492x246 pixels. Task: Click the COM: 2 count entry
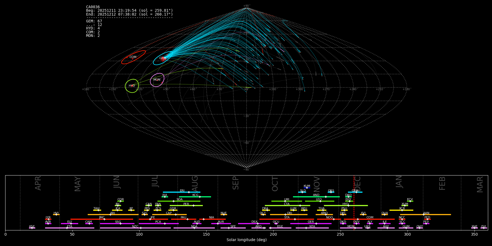pos(93,32)
